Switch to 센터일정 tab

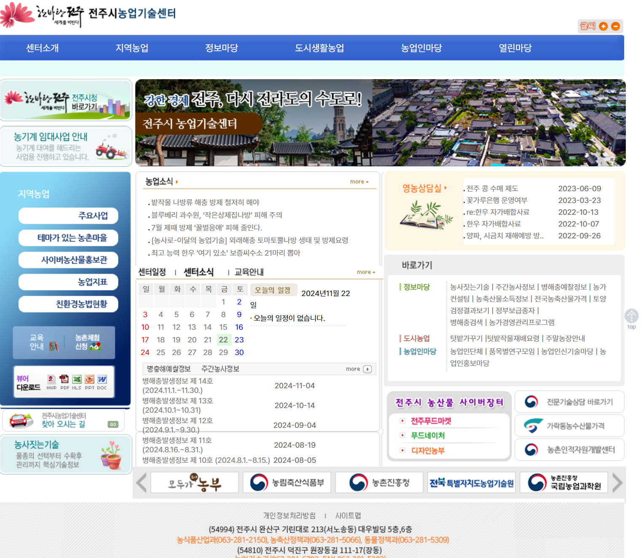[x=152, y=272]
